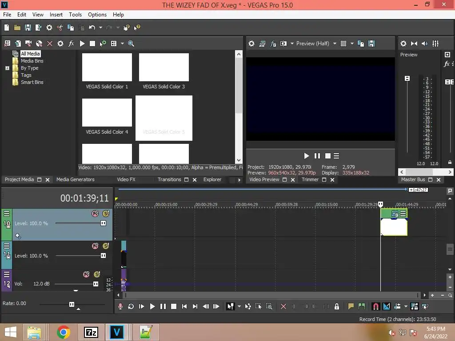Go to start of timeline
The image size is (455, 341).
pos(184,306)
